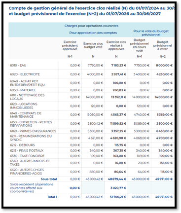This screenshot has width=181, height=213.
Task: Select the '6340 - AUTRES IMPOTS ET TAXES' label
Action: (30, 163)
